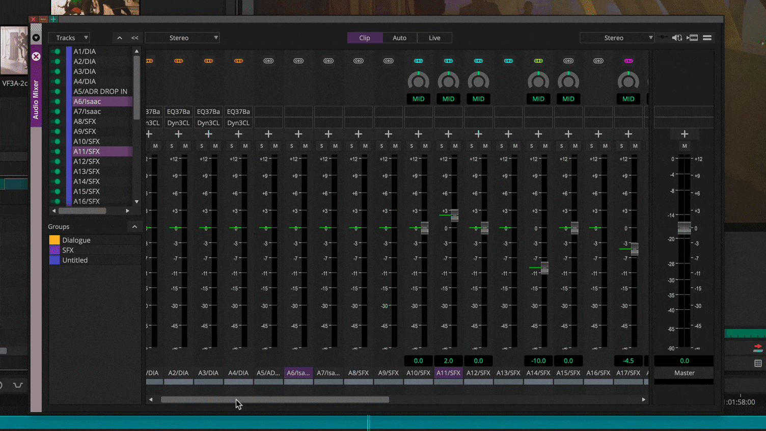Collapse the Groups section chevron
The width and height of the screenshot is (766, 431).
(x=134, y=227)
